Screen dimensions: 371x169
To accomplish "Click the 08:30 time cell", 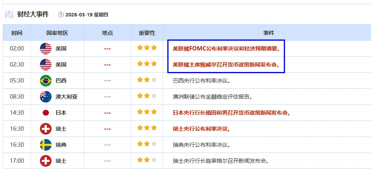I will [17, 97].
